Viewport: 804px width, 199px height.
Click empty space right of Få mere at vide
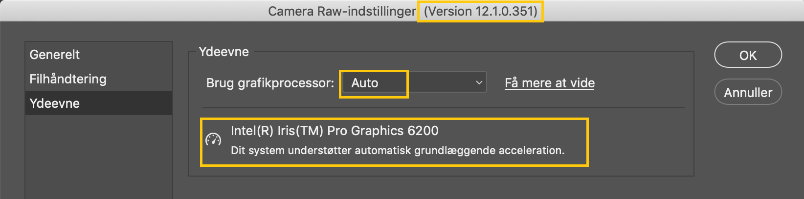point(641,83)
